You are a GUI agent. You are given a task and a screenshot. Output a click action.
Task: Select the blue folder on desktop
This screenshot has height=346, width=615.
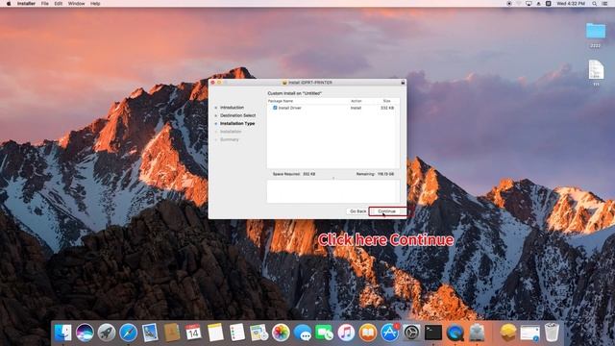tap(596, 32)
